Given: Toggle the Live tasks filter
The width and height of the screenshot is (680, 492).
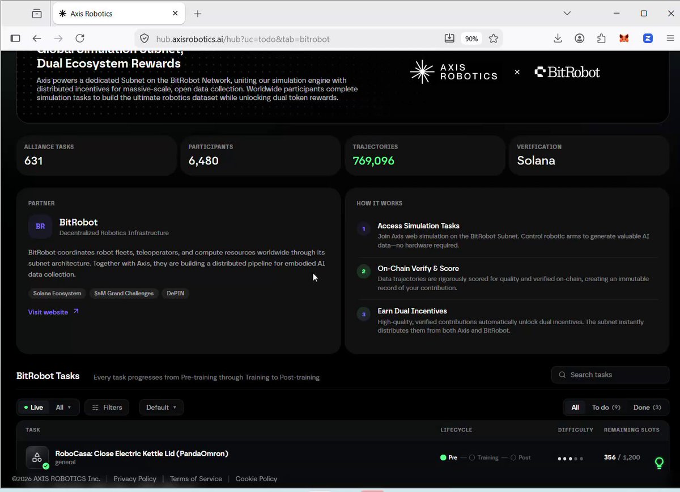Looking at the screenshot, I should coord(34,408).
